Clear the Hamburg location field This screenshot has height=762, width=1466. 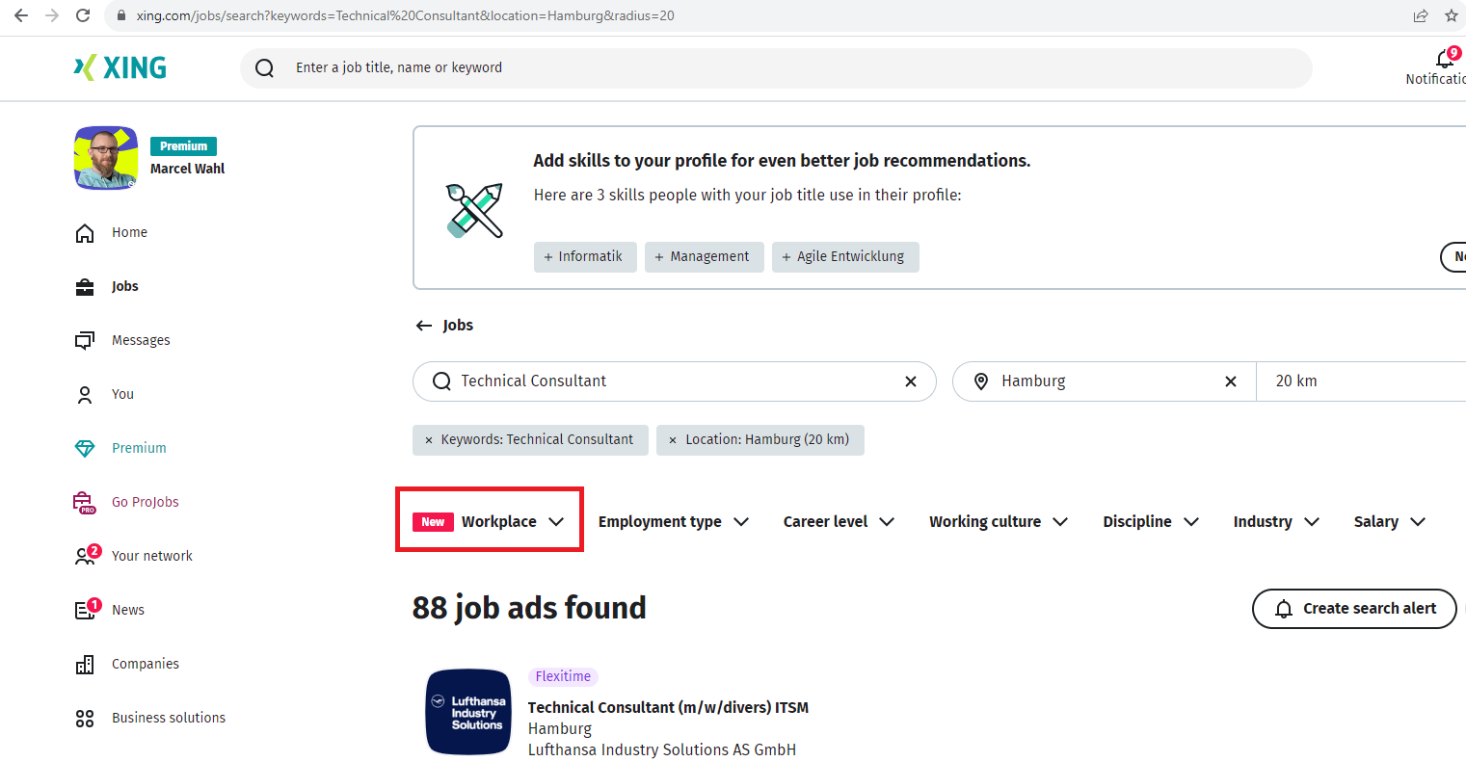pyautogui.click(x=1230, y=381)
